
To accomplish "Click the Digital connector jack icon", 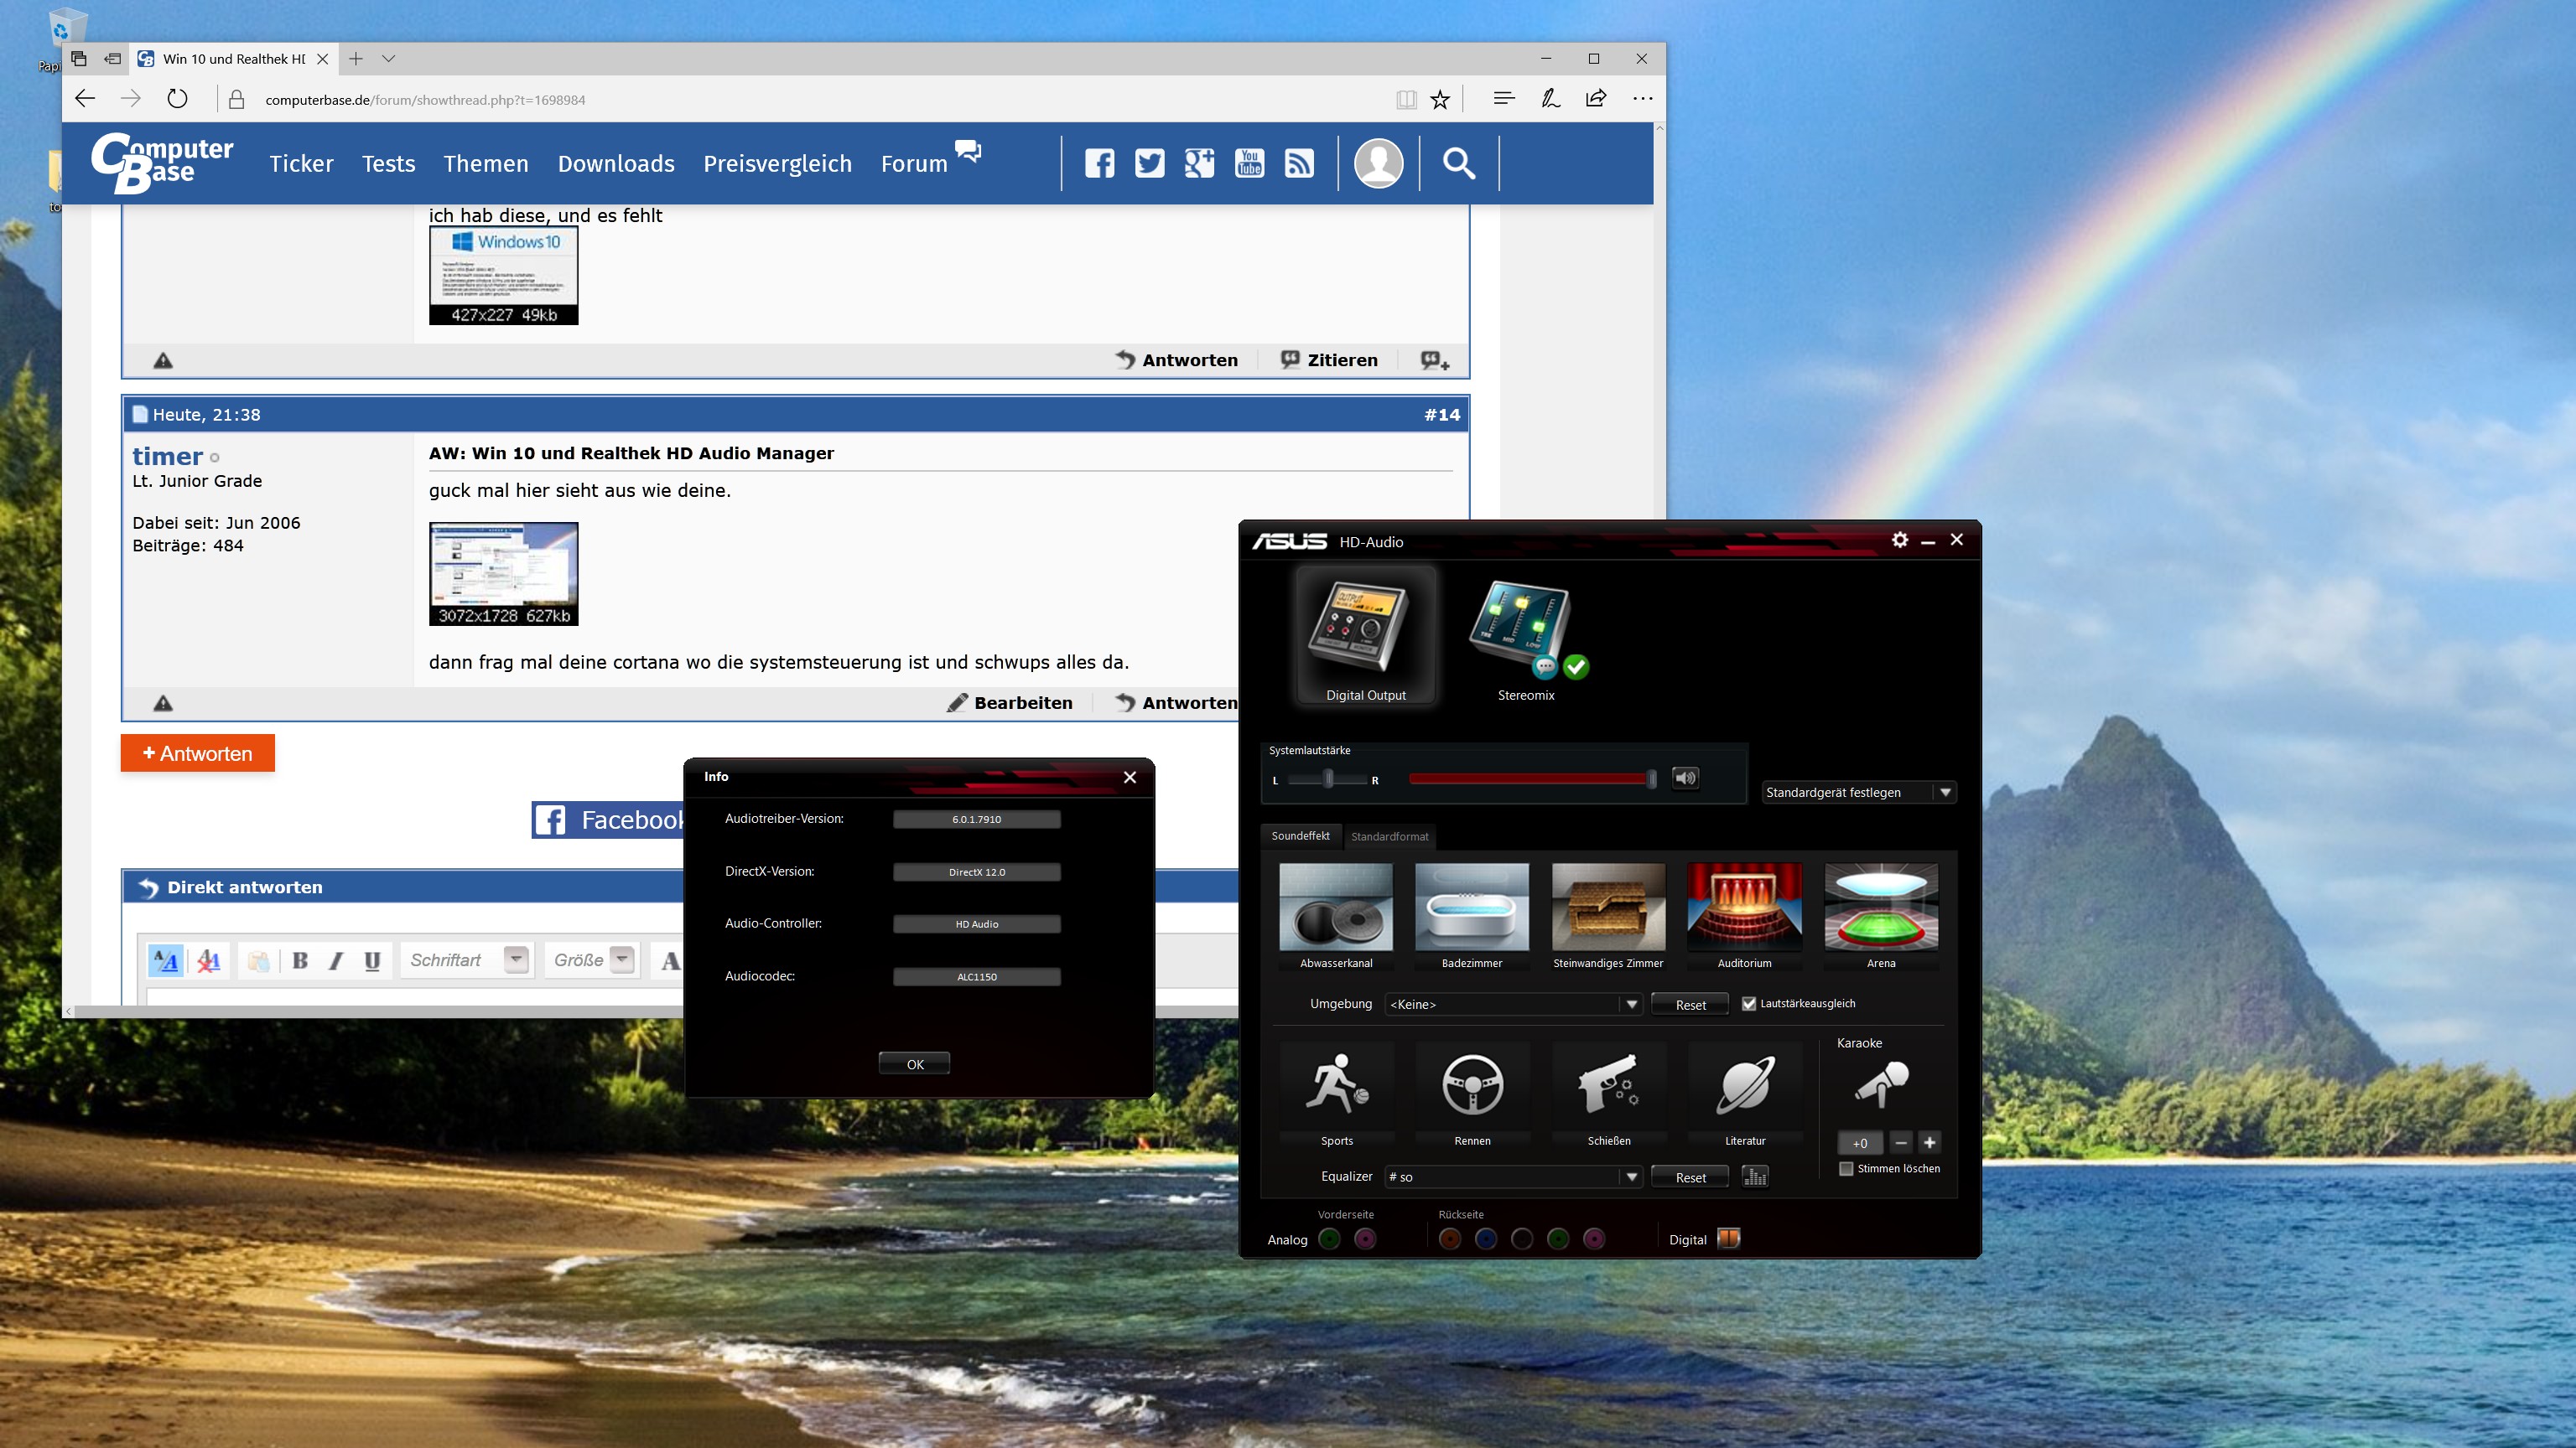I will tap(1728, 1239).
